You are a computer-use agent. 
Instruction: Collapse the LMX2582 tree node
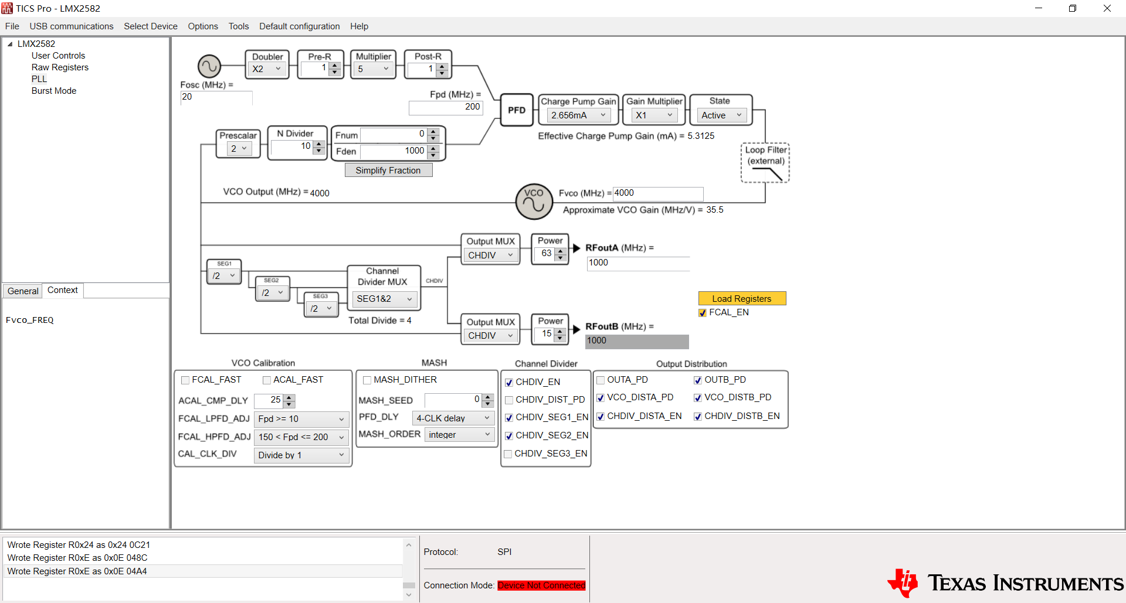pyautogui.click(x=9, y=44)
